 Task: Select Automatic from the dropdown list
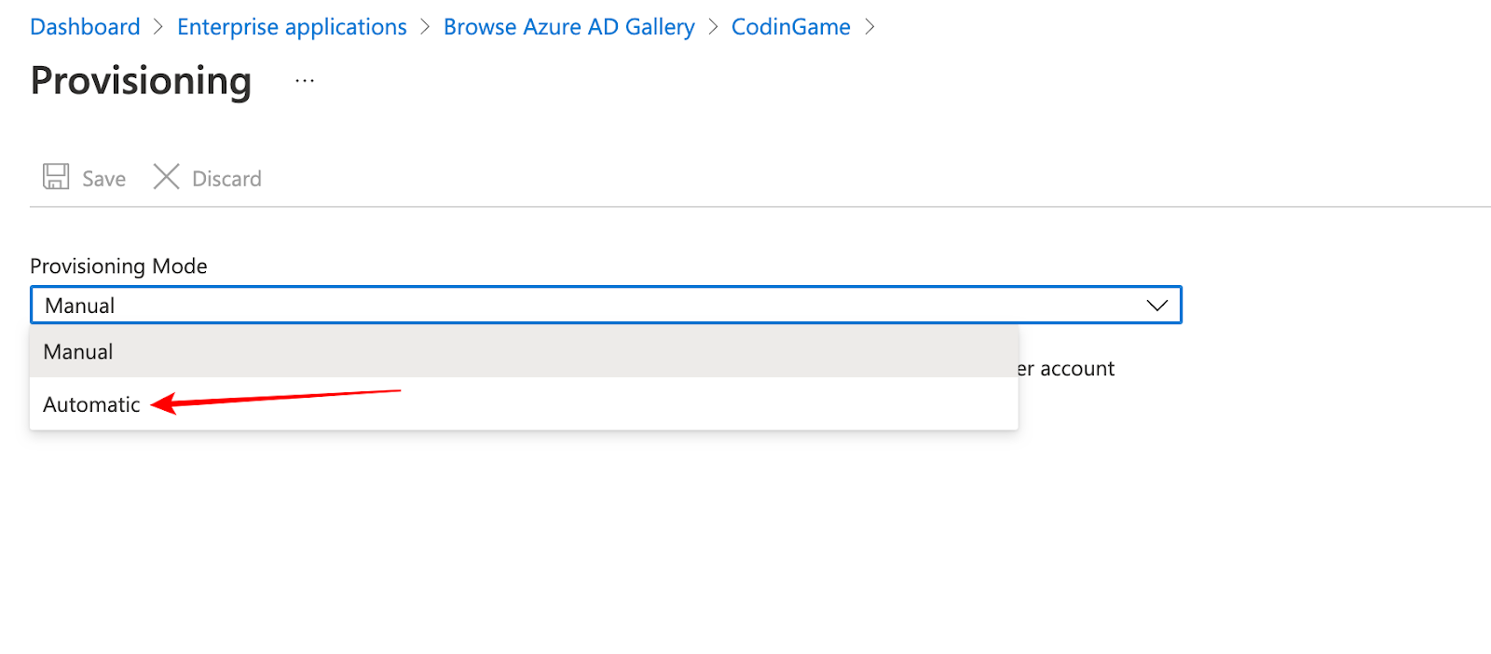tap(91, 404)
